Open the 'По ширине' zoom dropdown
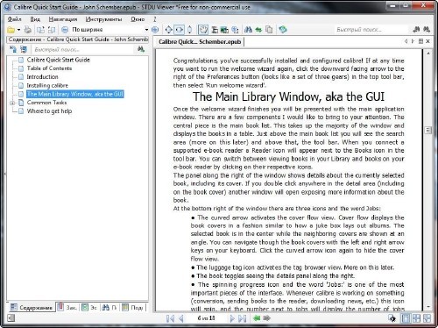 pyautogui.click(x=146, y=30)
